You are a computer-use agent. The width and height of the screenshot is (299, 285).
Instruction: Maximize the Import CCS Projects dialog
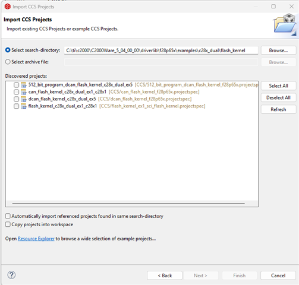(x=273, y=7)
